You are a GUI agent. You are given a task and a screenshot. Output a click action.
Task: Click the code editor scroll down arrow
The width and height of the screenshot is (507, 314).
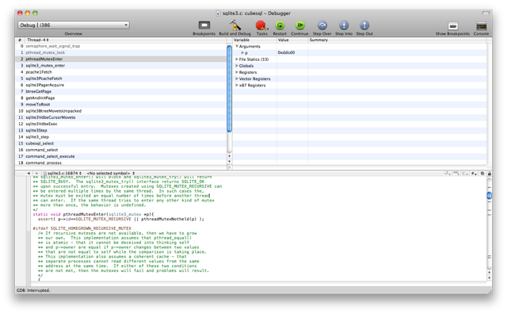490,278
